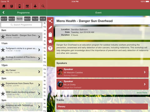
Task: Toggle favourite star for My Career session
Action: click(x=3, y=72)
